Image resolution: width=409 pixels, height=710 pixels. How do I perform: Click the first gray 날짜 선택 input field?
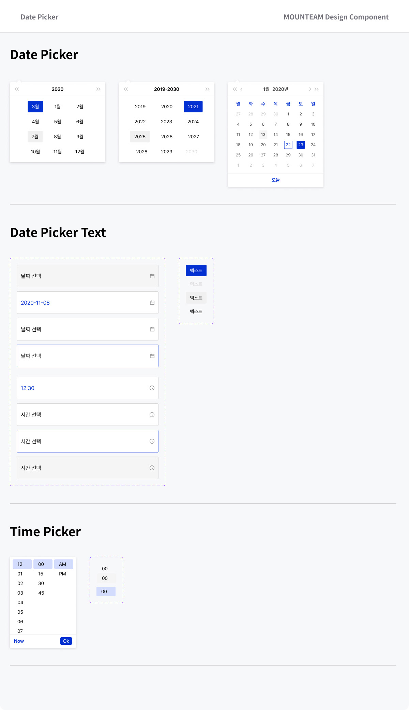88,276
